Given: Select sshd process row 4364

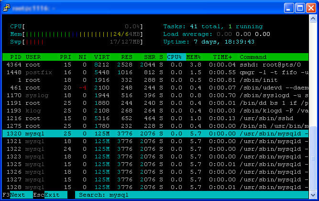Looking at the screenshot, I should pos(155,65).
